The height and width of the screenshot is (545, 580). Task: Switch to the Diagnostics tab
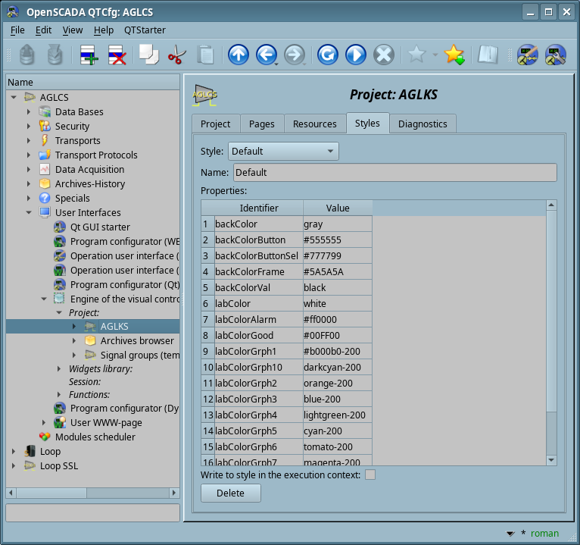pyautogui.click(x=423, y=124)
